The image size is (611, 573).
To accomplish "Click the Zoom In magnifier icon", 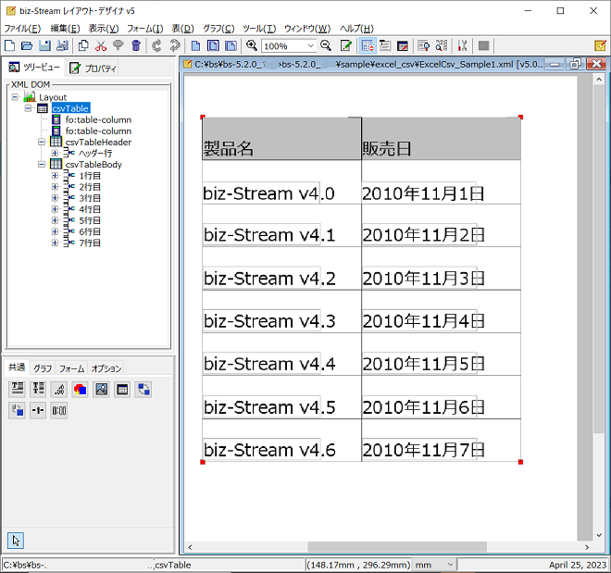I will coord(251,46).
